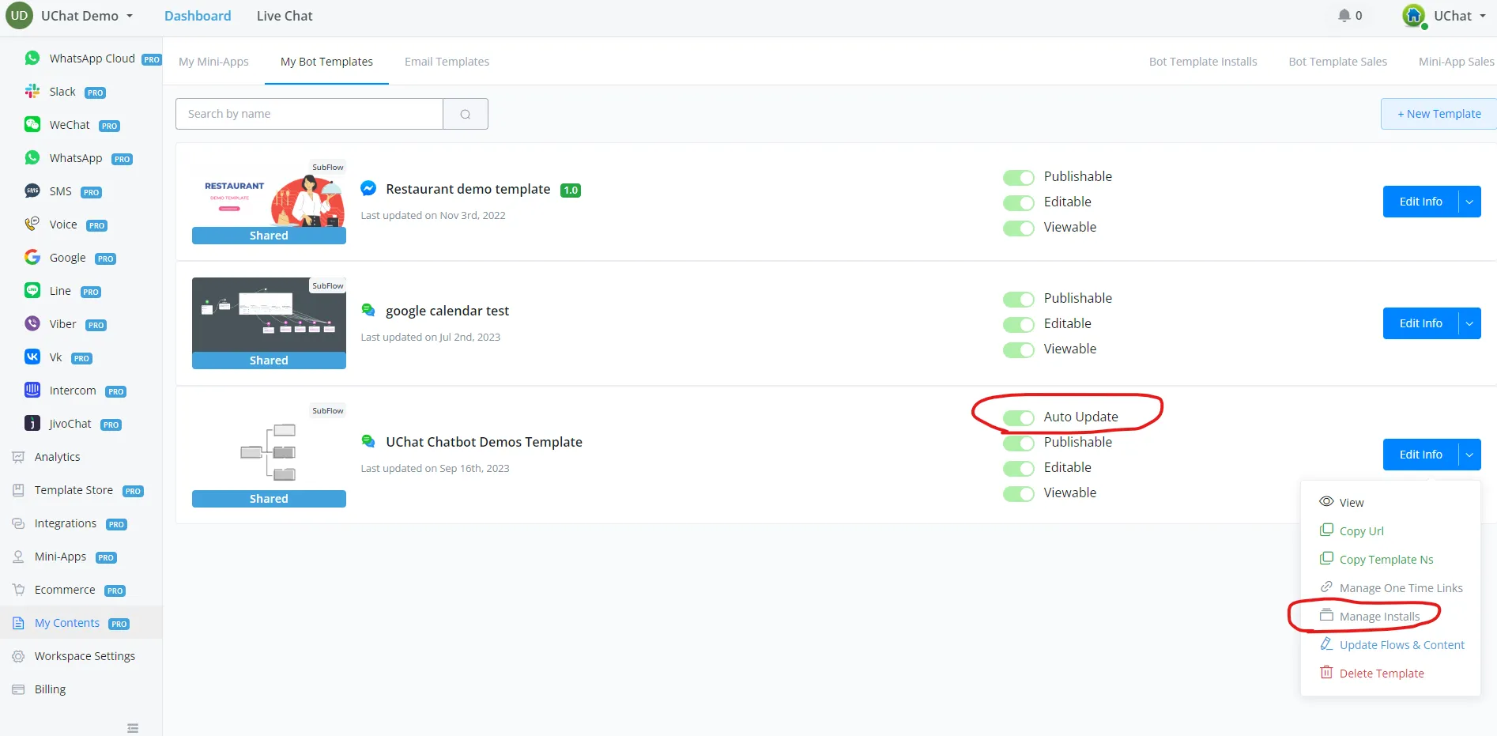This screenshot has height=736, width=1497.
Task: Collapse sidebar with the hamburger icon
Action: (x=133, y=728)
